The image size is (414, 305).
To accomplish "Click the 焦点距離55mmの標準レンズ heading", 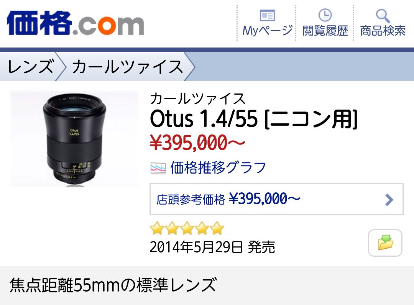I will pyautogui.click(x=113, y=285).
